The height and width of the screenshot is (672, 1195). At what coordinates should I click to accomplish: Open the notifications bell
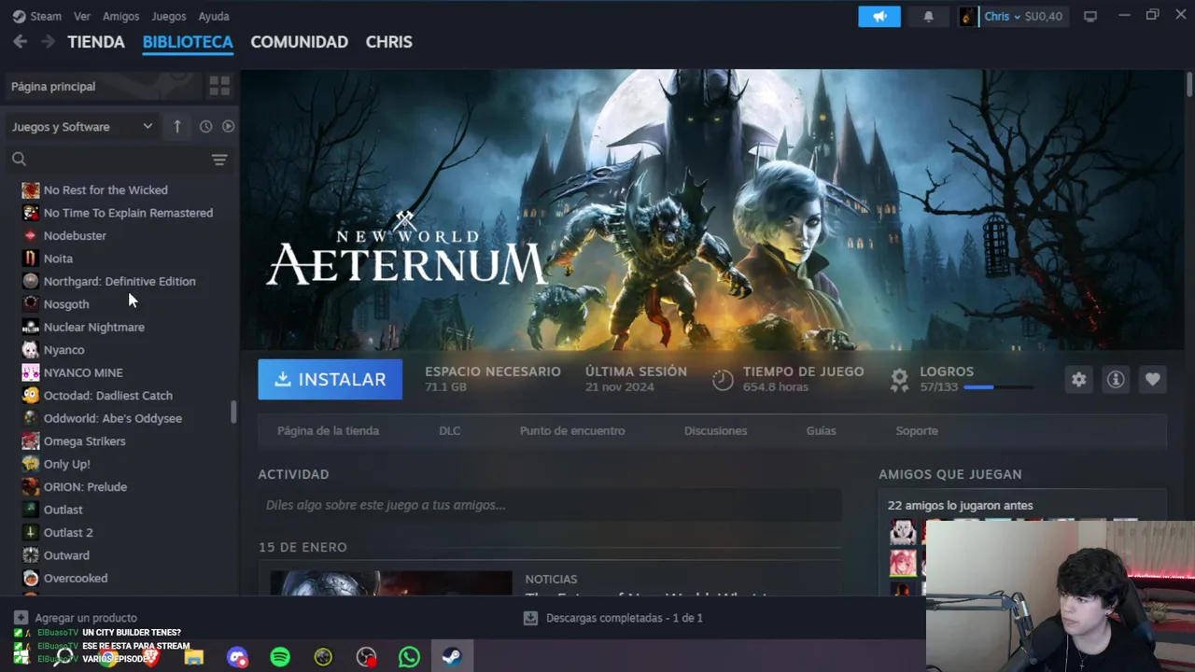click(928, 16)
